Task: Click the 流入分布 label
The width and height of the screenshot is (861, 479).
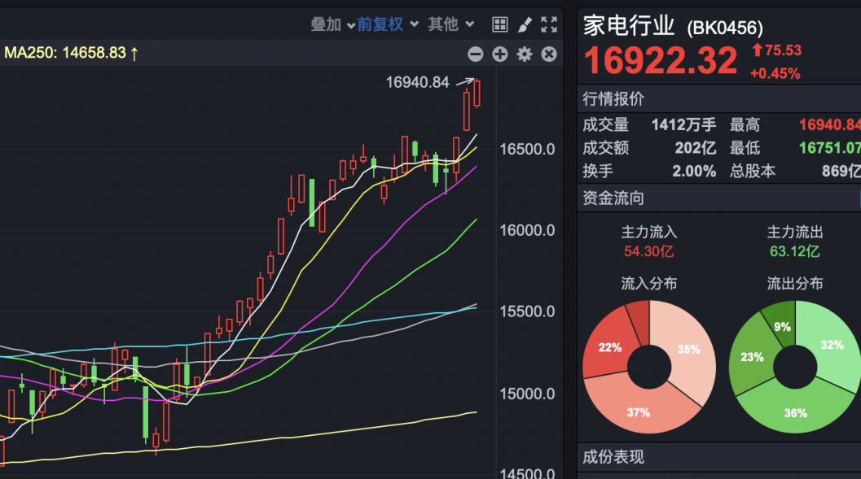Action: coord(648,283)
